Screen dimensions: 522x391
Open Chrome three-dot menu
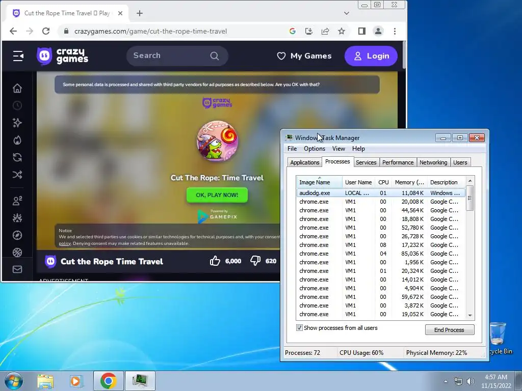coord(395,31)
